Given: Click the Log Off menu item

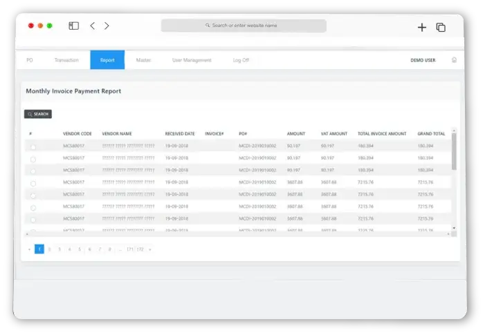Looking at the screenshot, I should 241,60.
